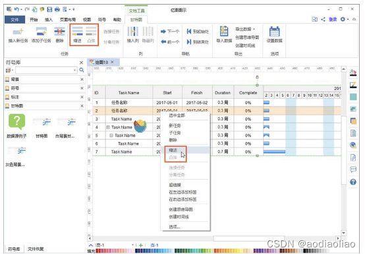Open the undo history dropdown arrow
The image size is (365, 254).
coord(21,9)
